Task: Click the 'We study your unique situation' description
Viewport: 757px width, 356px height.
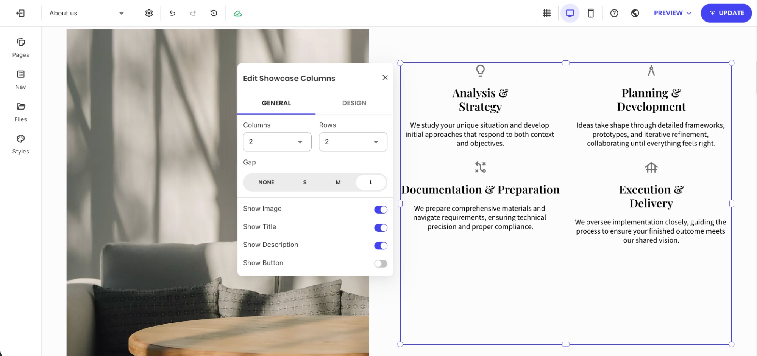Action: tap(480, 135)
